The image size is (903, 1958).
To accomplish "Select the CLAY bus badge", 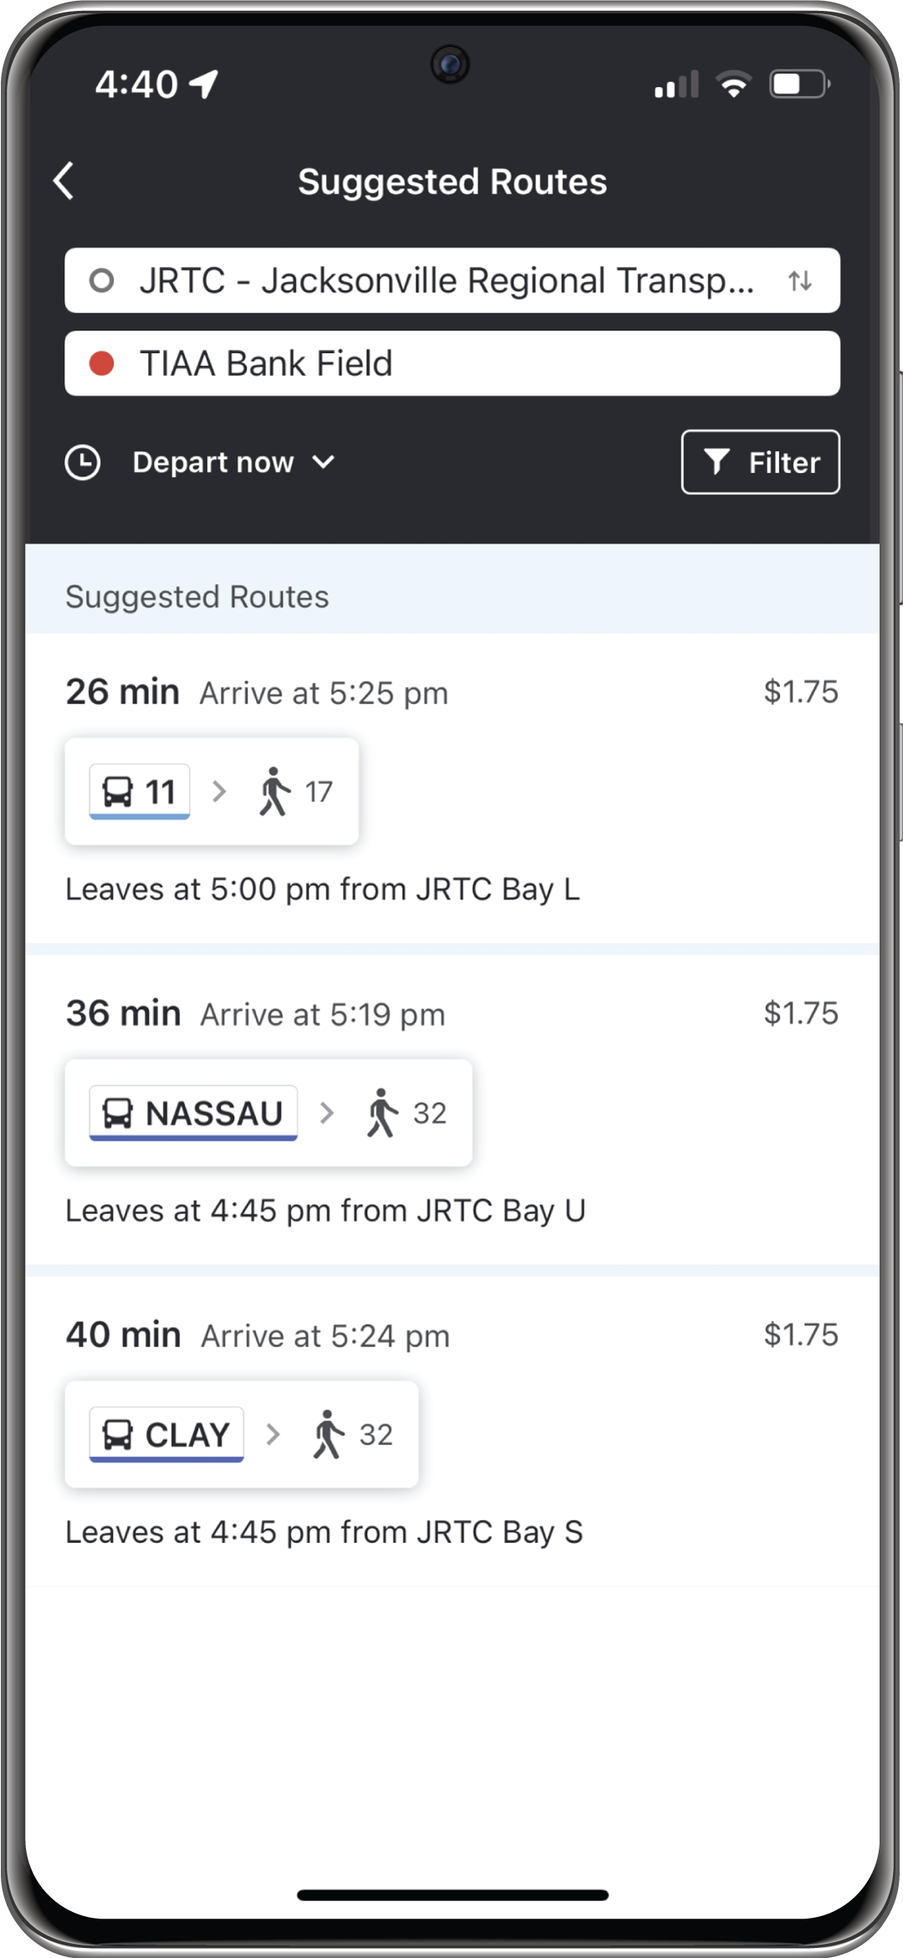I will [166, 1434].
